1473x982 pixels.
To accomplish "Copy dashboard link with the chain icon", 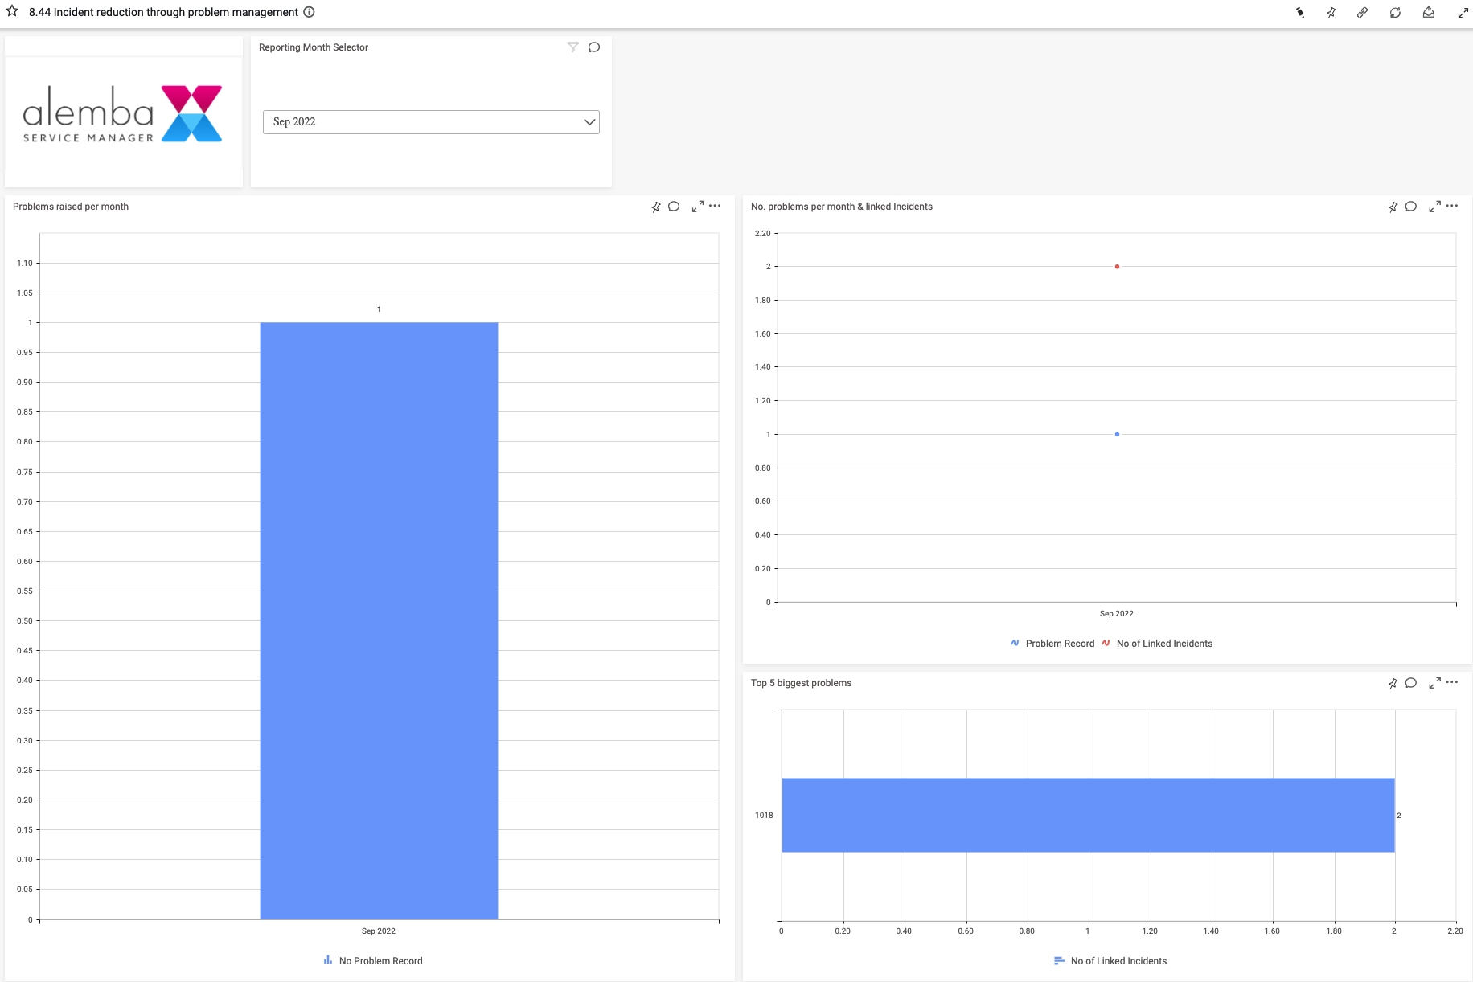I will tap(1362, 13).
